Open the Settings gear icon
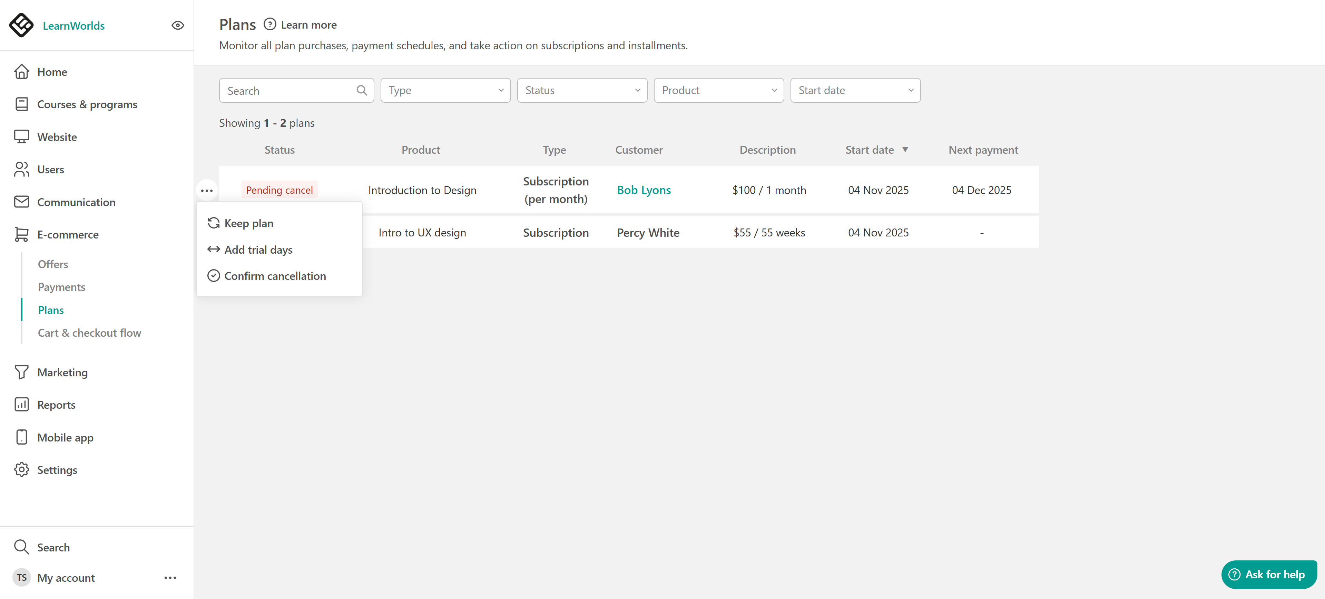The image size is (1325, 599). click(22, 470)
